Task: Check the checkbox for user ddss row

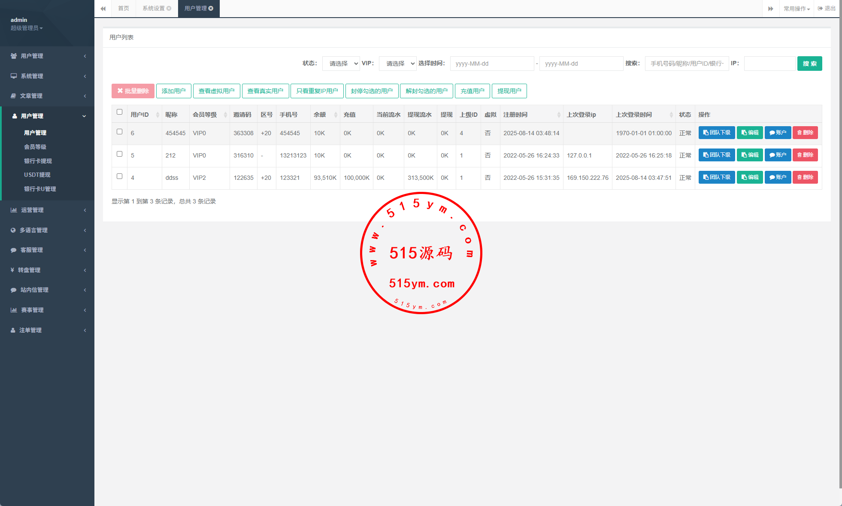Action: [x=119, y=176]
